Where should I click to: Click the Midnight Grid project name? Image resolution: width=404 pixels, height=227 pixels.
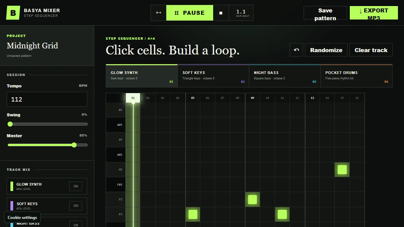click(x=32, y=46)
